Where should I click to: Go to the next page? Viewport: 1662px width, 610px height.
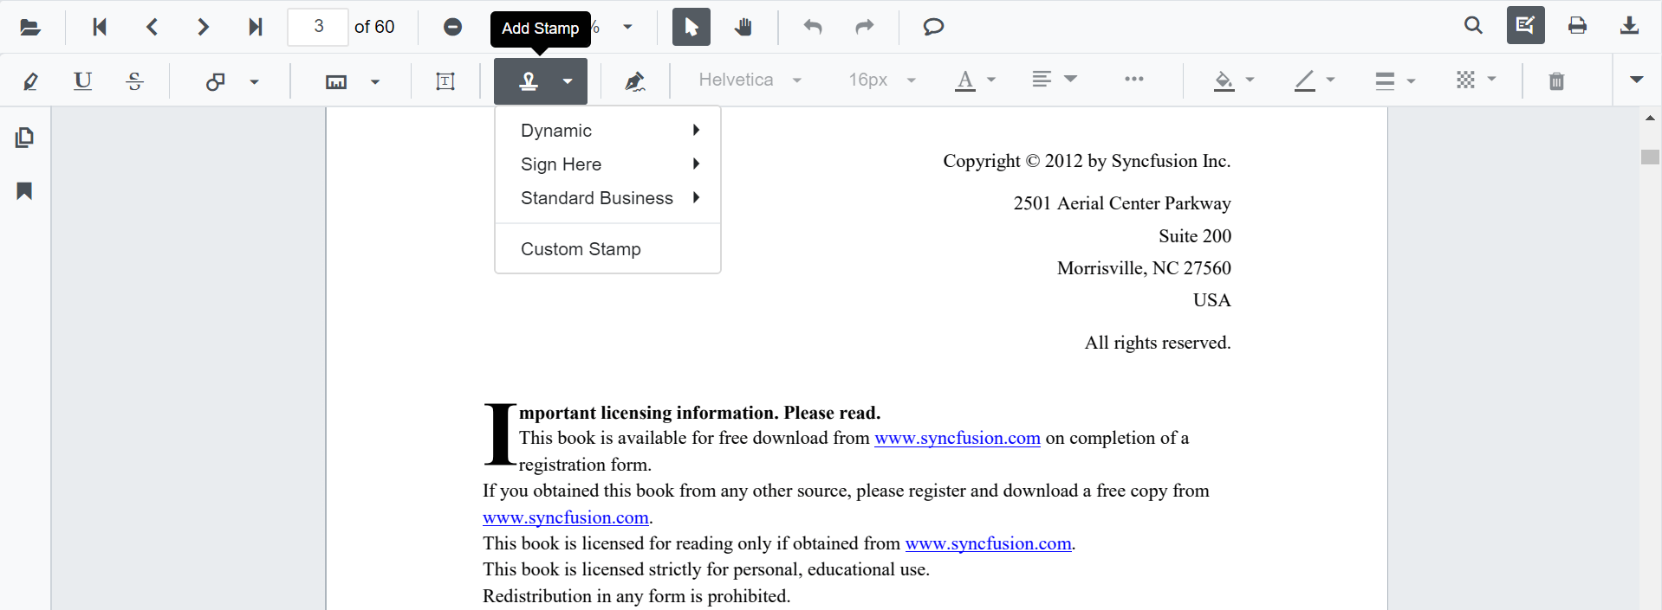pyautogui.click(x=203, y=27)
